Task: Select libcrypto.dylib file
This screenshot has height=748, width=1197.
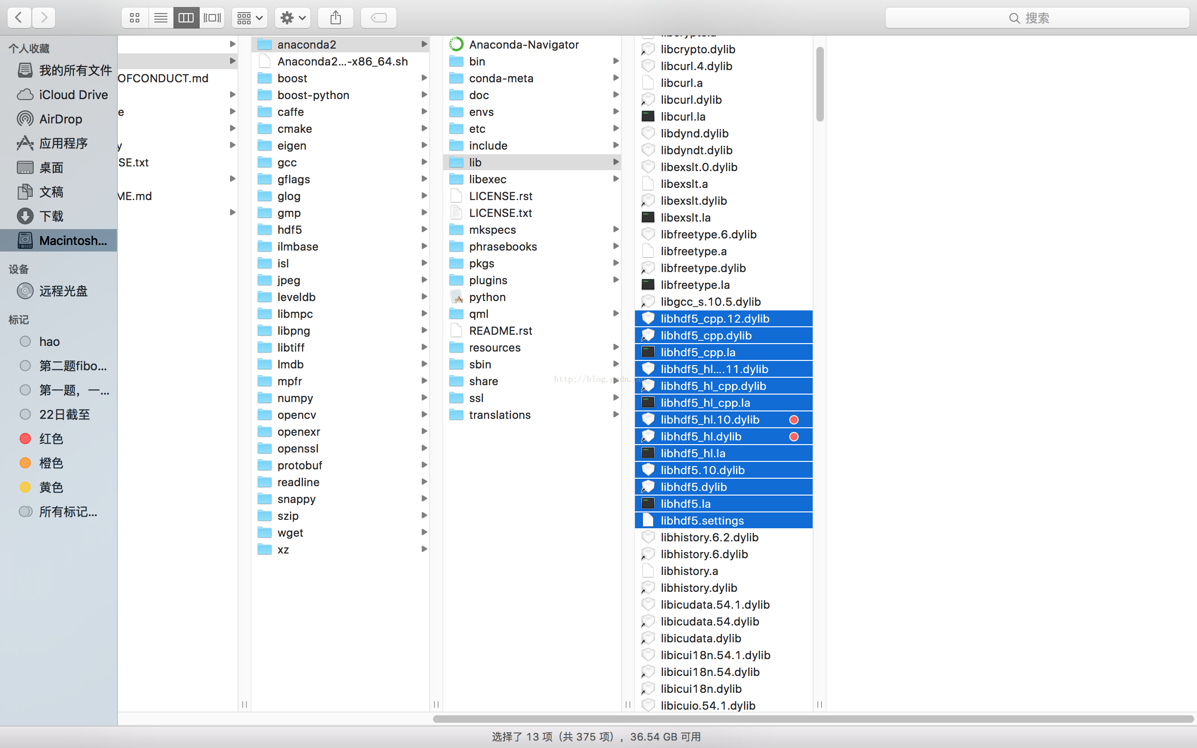Action: pyautogui.click(x=724, y=50)
